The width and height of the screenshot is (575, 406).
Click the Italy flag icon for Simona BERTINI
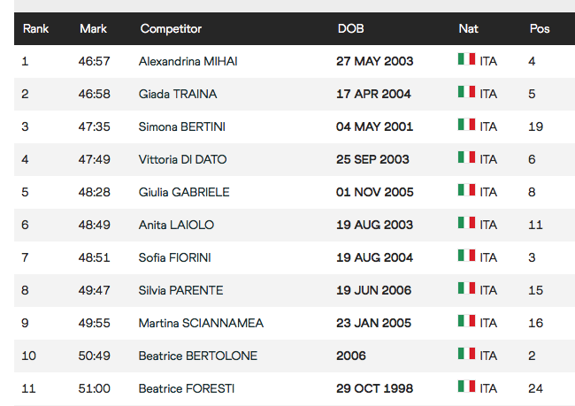coord(466,125)
